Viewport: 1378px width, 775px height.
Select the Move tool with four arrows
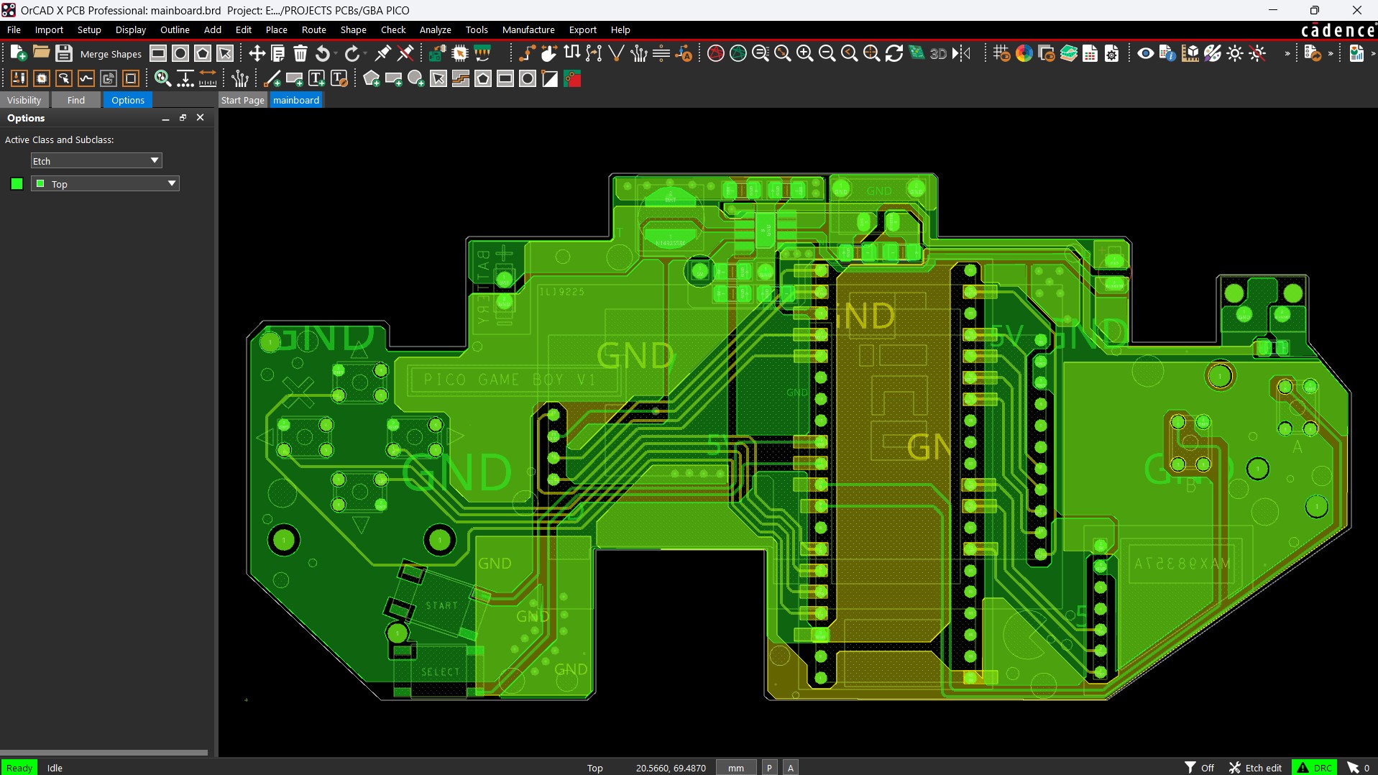pos(257,53)
